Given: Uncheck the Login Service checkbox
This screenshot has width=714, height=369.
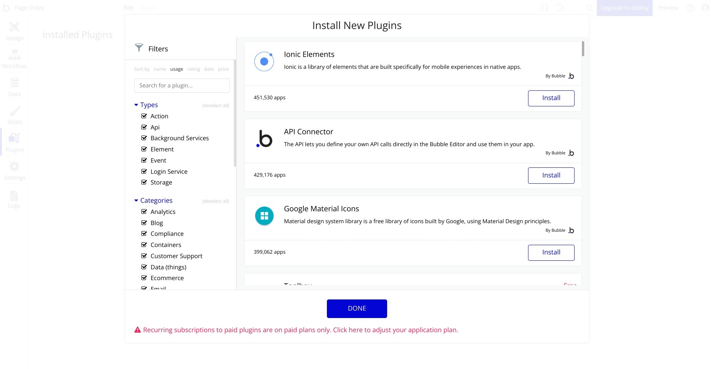Looking at the screenshot, I should [x=144, y=171].
